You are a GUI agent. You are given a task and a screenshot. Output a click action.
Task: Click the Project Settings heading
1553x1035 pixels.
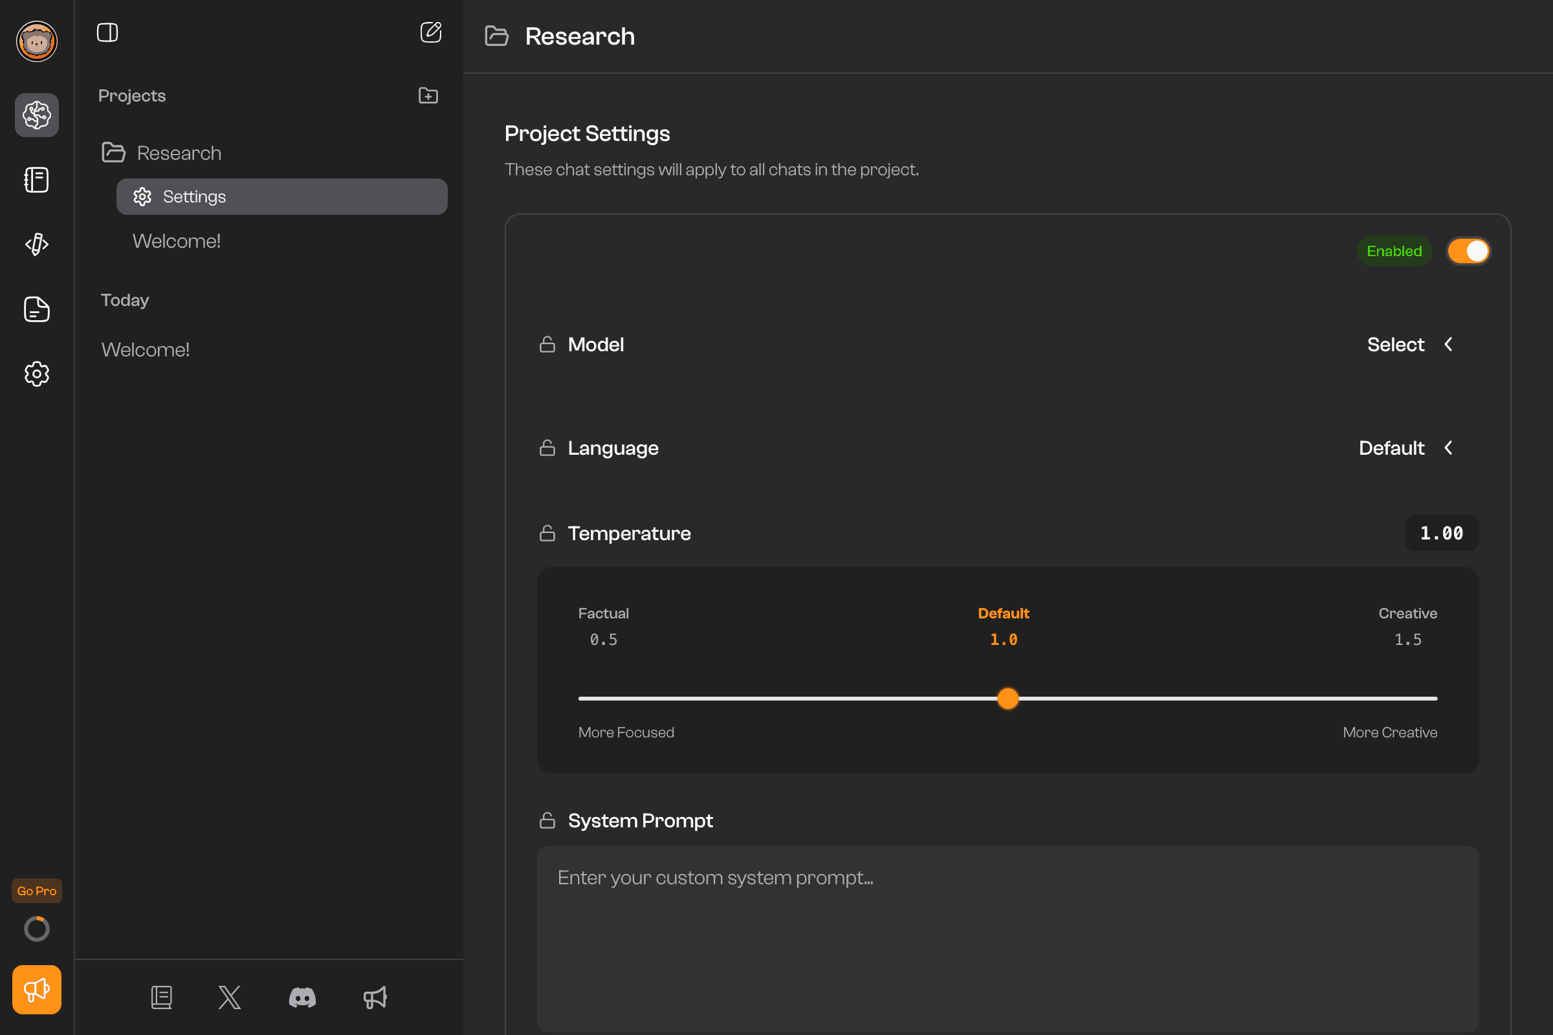(x=587, y=133)
